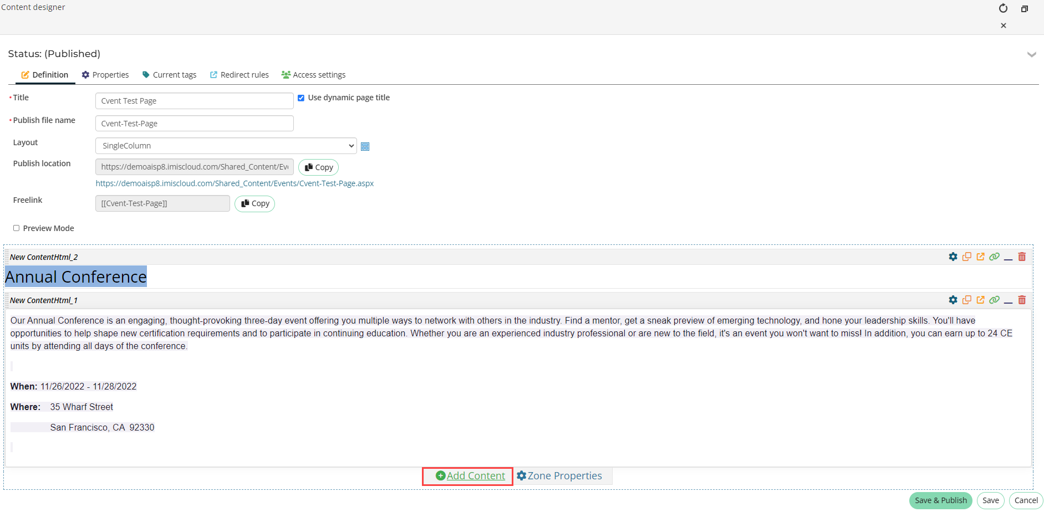The height and width of the screenshot is (512, 1044).
Task: Click the Add Content link
Action: pyautogui.click(x=470, y=476)
